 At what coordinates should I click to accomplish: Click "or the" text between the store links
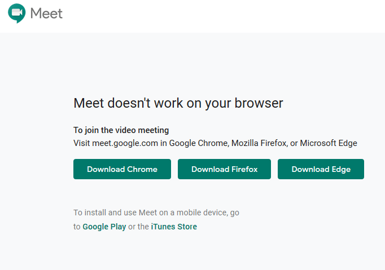coord(139,227)
